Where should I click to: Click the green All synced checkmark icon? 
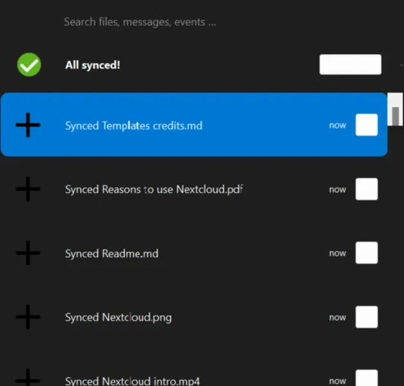click(x=29, y=64)
